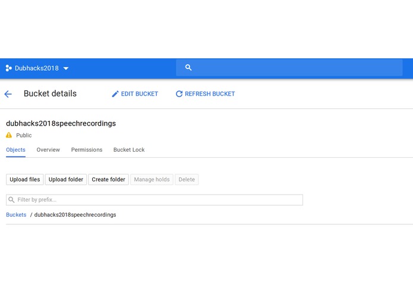Focus the top blue search bar
The image size is (413, 294).
coord(289,68)
